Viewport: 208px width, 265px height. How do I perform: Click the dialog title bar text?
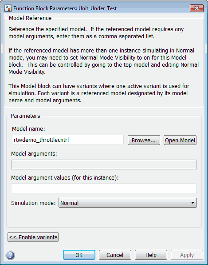tap(65, 8)
